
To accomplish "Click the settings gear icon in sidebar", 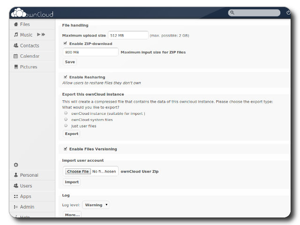I will (x=16, y=165).
